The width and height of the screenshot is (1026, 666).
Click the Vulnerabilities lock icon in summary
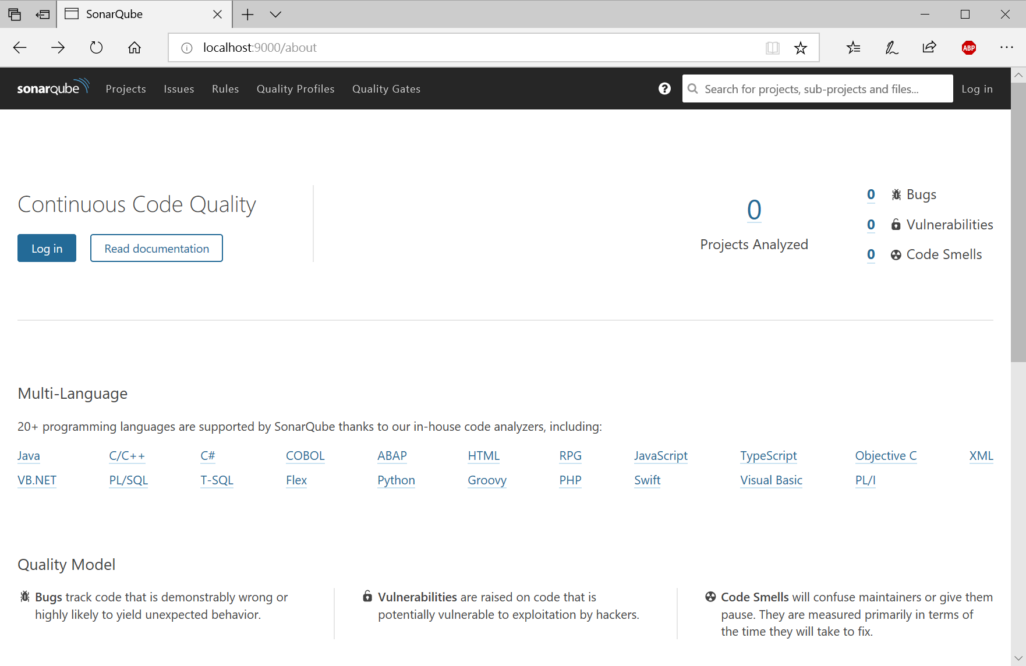point(896,225)
